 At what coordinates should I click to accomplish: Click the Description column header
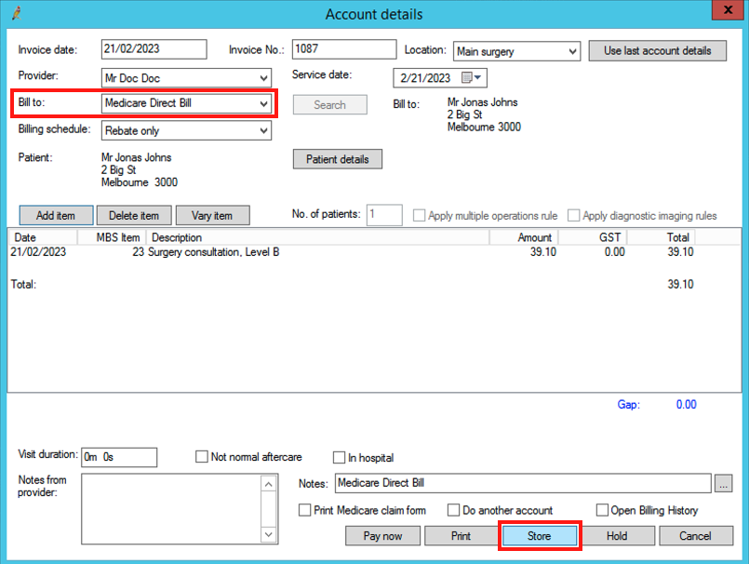coord(317,237)
